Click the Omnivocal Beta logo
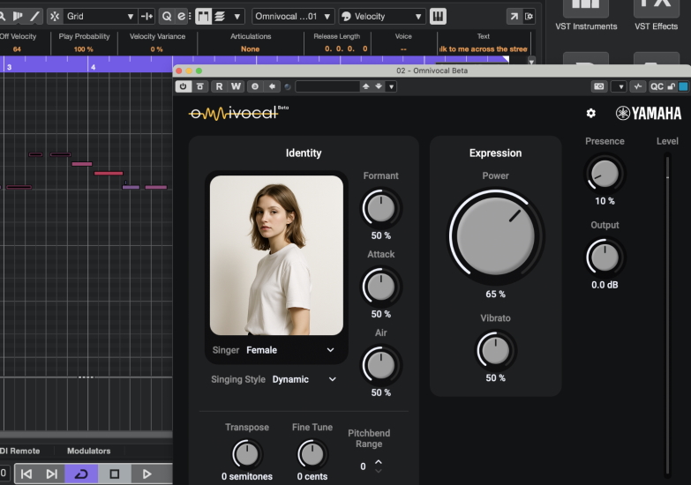The image size is (691, 485). point(238,113)
